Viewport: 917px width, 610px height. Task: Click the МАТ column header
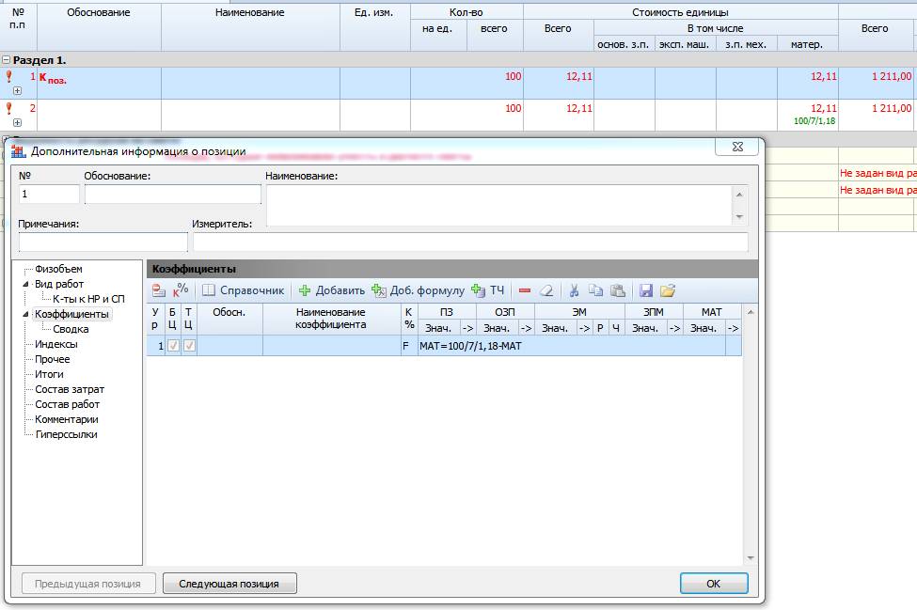tap(712, 312)
